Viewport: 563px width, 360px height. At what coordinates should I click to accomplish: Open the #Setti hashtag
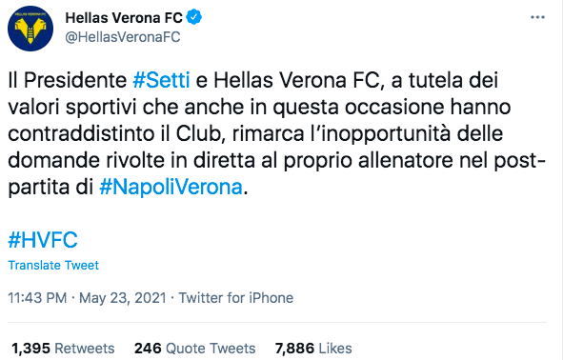(x=161, y=80)
